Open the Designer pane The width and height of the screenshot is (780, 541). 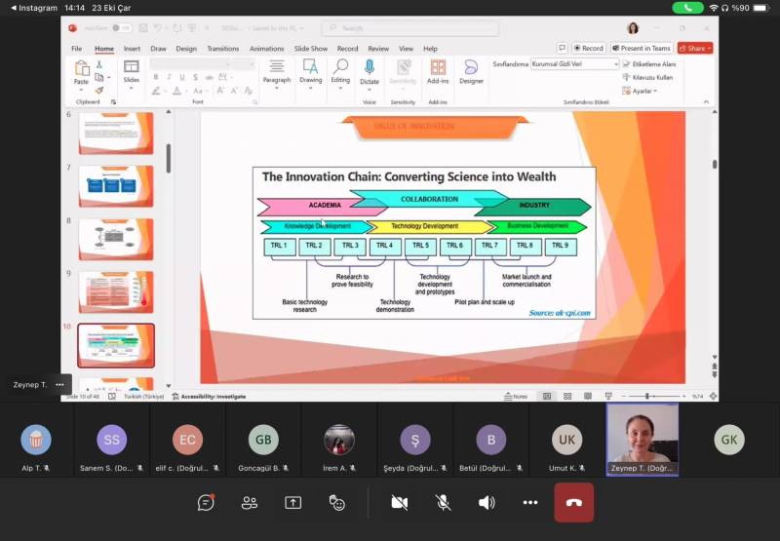471,70
